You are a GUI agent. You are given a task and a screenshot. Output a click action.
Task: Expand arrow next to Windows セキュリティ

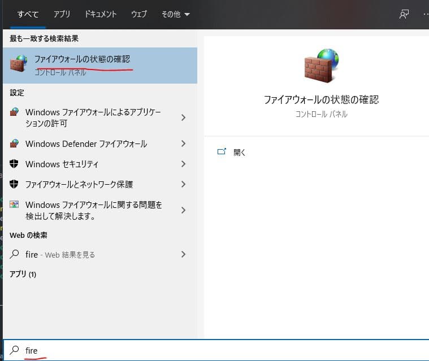183,164
